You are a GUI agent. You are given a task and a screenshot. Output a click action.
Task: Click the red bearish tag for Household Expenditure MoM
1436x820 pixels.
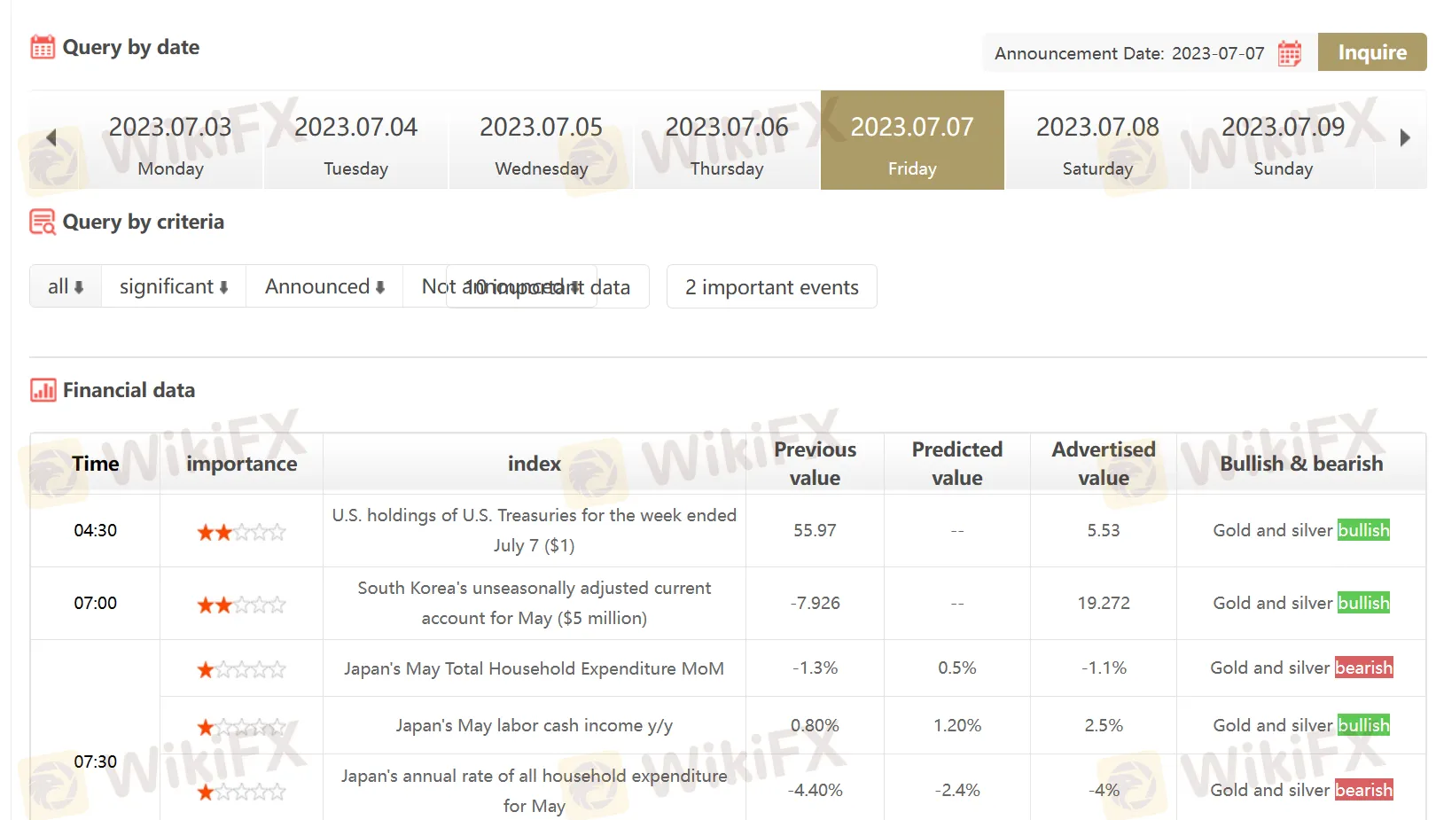(1363, 668)
